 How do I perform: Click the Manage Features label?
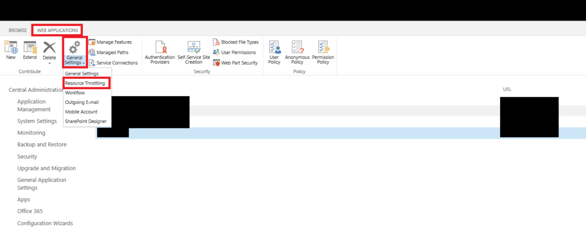coord(114,42)
